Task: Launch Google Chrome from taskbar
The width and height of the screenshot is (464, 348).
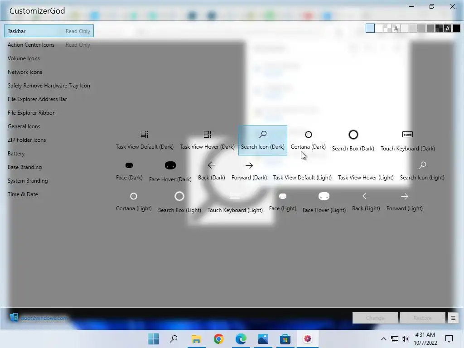Action: click(x=219, y=339)
